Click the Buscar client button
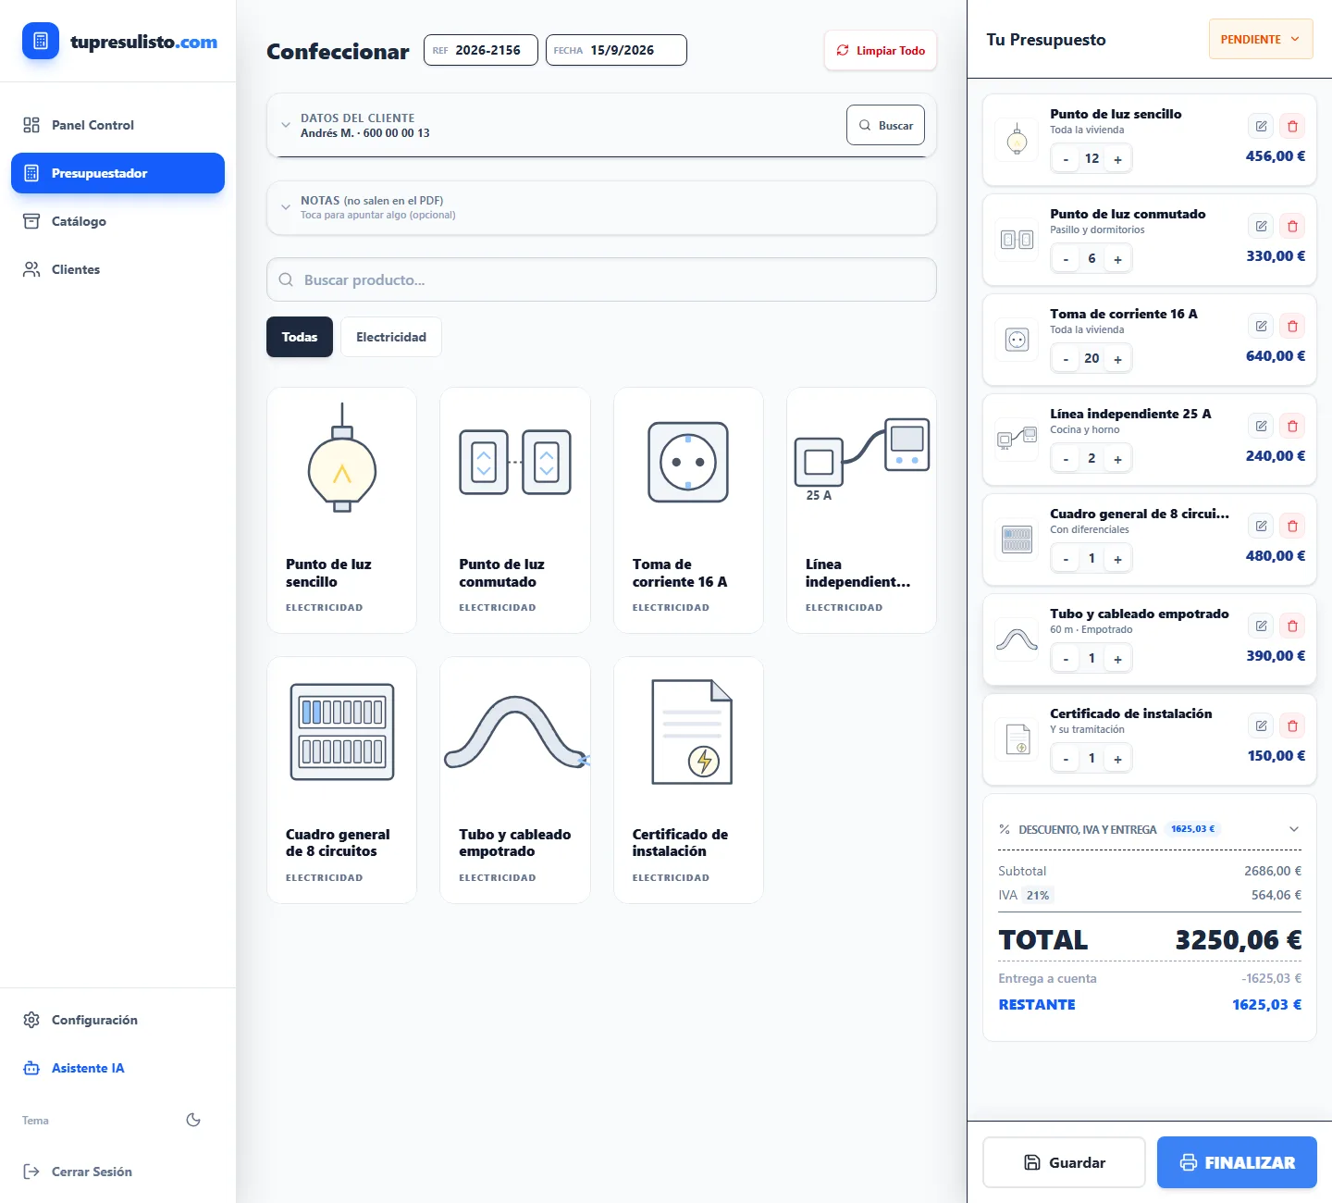1332x1203 pixels. pyautogui.click(x=885, y=125)
